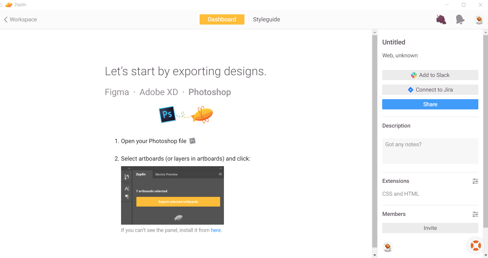The image size is (488, 258).
Task: Click the 'Web, unknown' project type text
Action: tap(400, 56)
